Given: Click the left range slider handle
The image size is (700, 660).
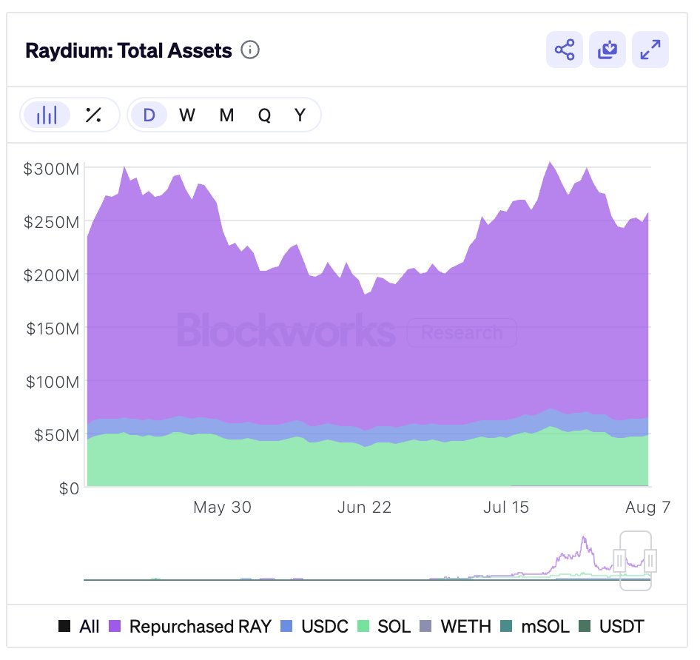Looking at the screenshot, I should [620, 560].
